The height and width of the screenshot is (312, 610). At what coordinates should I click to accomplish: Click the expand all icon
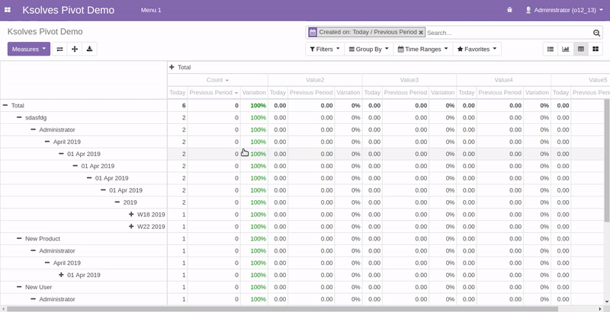tap(75, 49)
